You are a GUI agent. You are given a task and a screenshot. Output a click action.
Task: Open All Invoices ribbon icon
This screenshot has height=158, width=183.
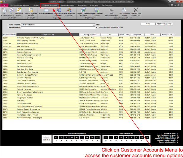(11, 12)
